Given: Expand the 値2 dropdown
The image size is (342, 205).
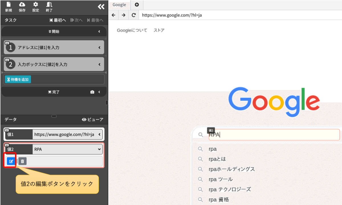Looking at the screenshot, I should click(x=99, y=149).
